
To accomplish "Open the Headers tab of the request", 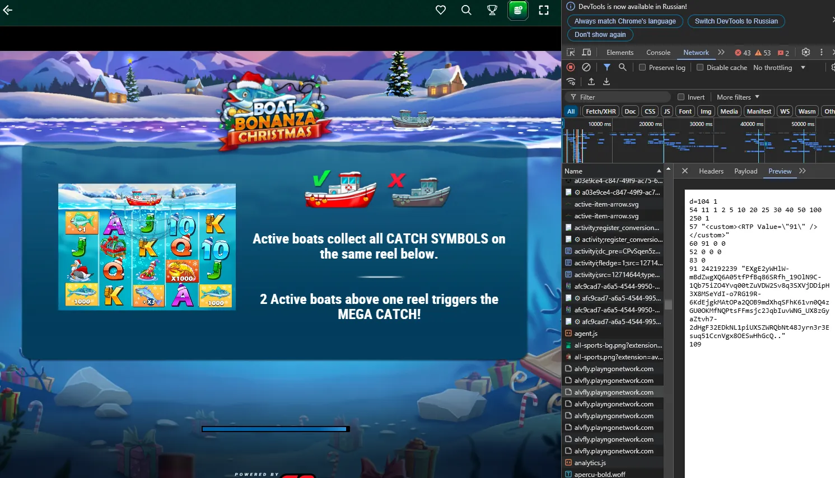I will click(x=711, y=171).
